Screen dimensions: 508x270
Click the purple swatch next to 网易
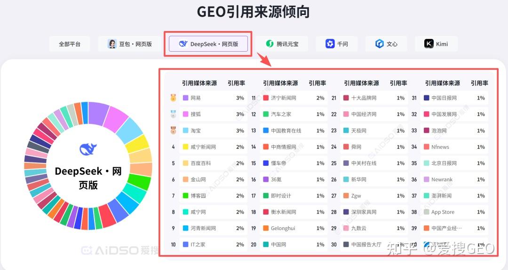(x=186, y=98)
